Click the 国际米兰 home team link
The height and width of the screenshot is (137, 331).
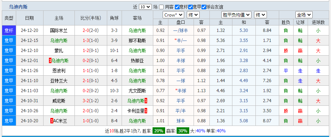click(x=59, y=30)
